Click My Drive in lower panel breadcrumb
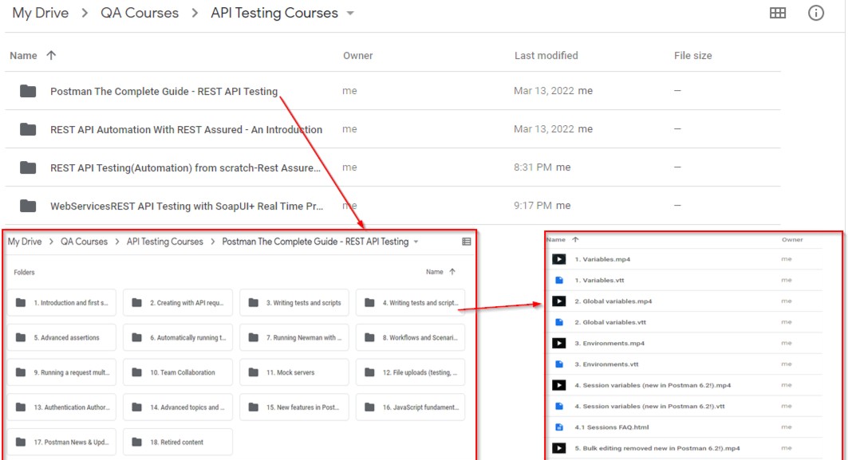 coord(25,242)
